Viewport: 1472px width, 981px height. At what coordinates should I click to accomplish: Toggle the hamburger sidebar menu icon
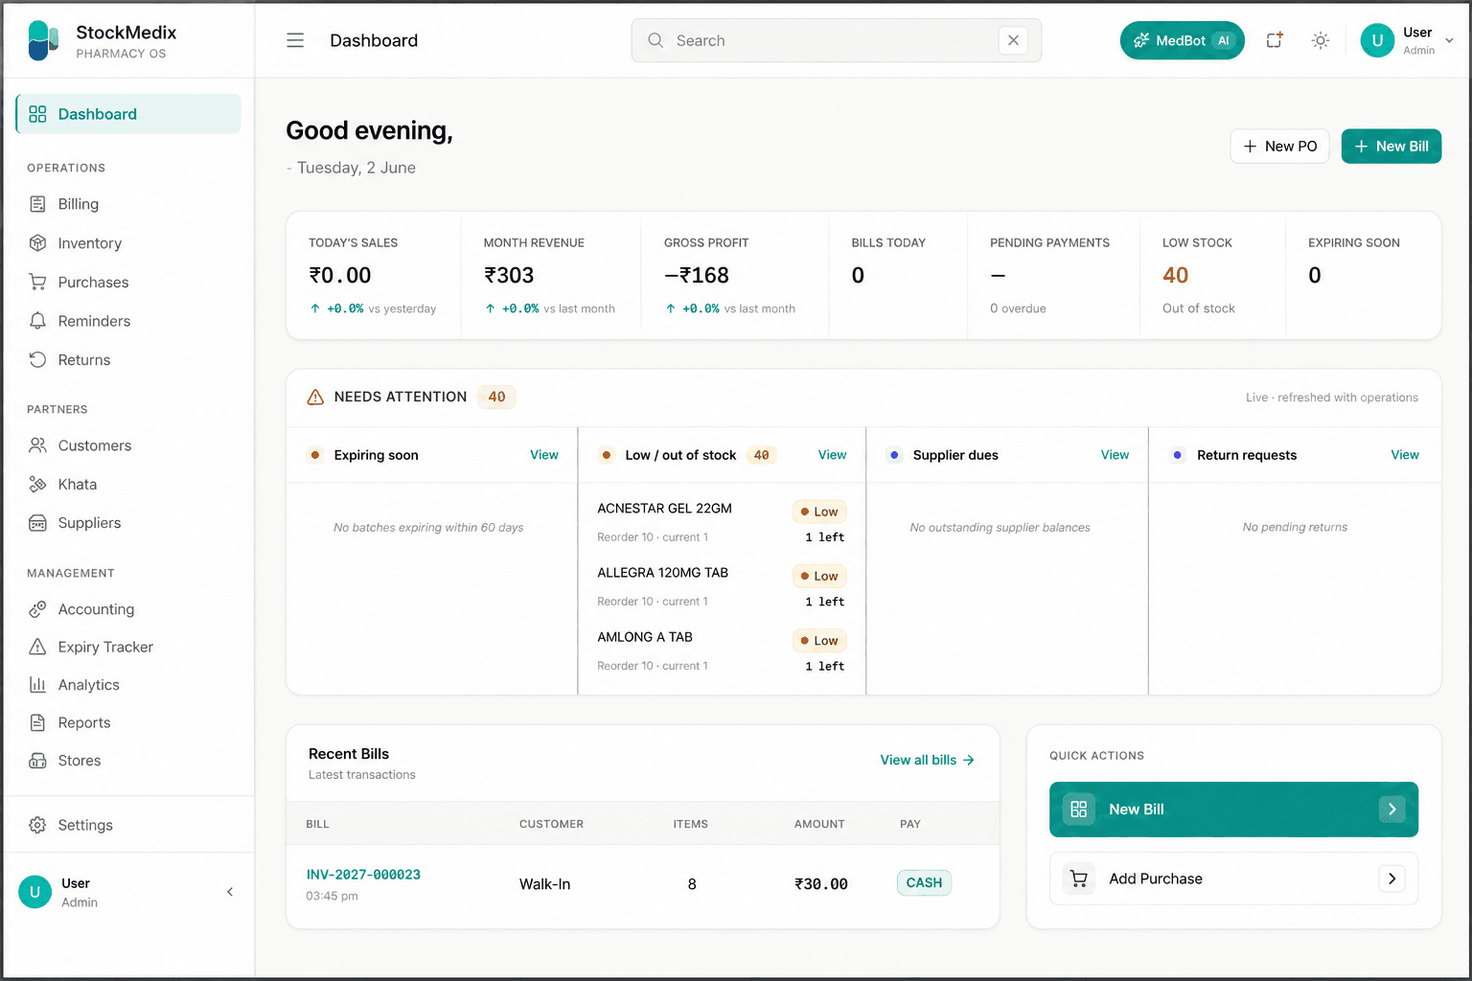[295, 40]
